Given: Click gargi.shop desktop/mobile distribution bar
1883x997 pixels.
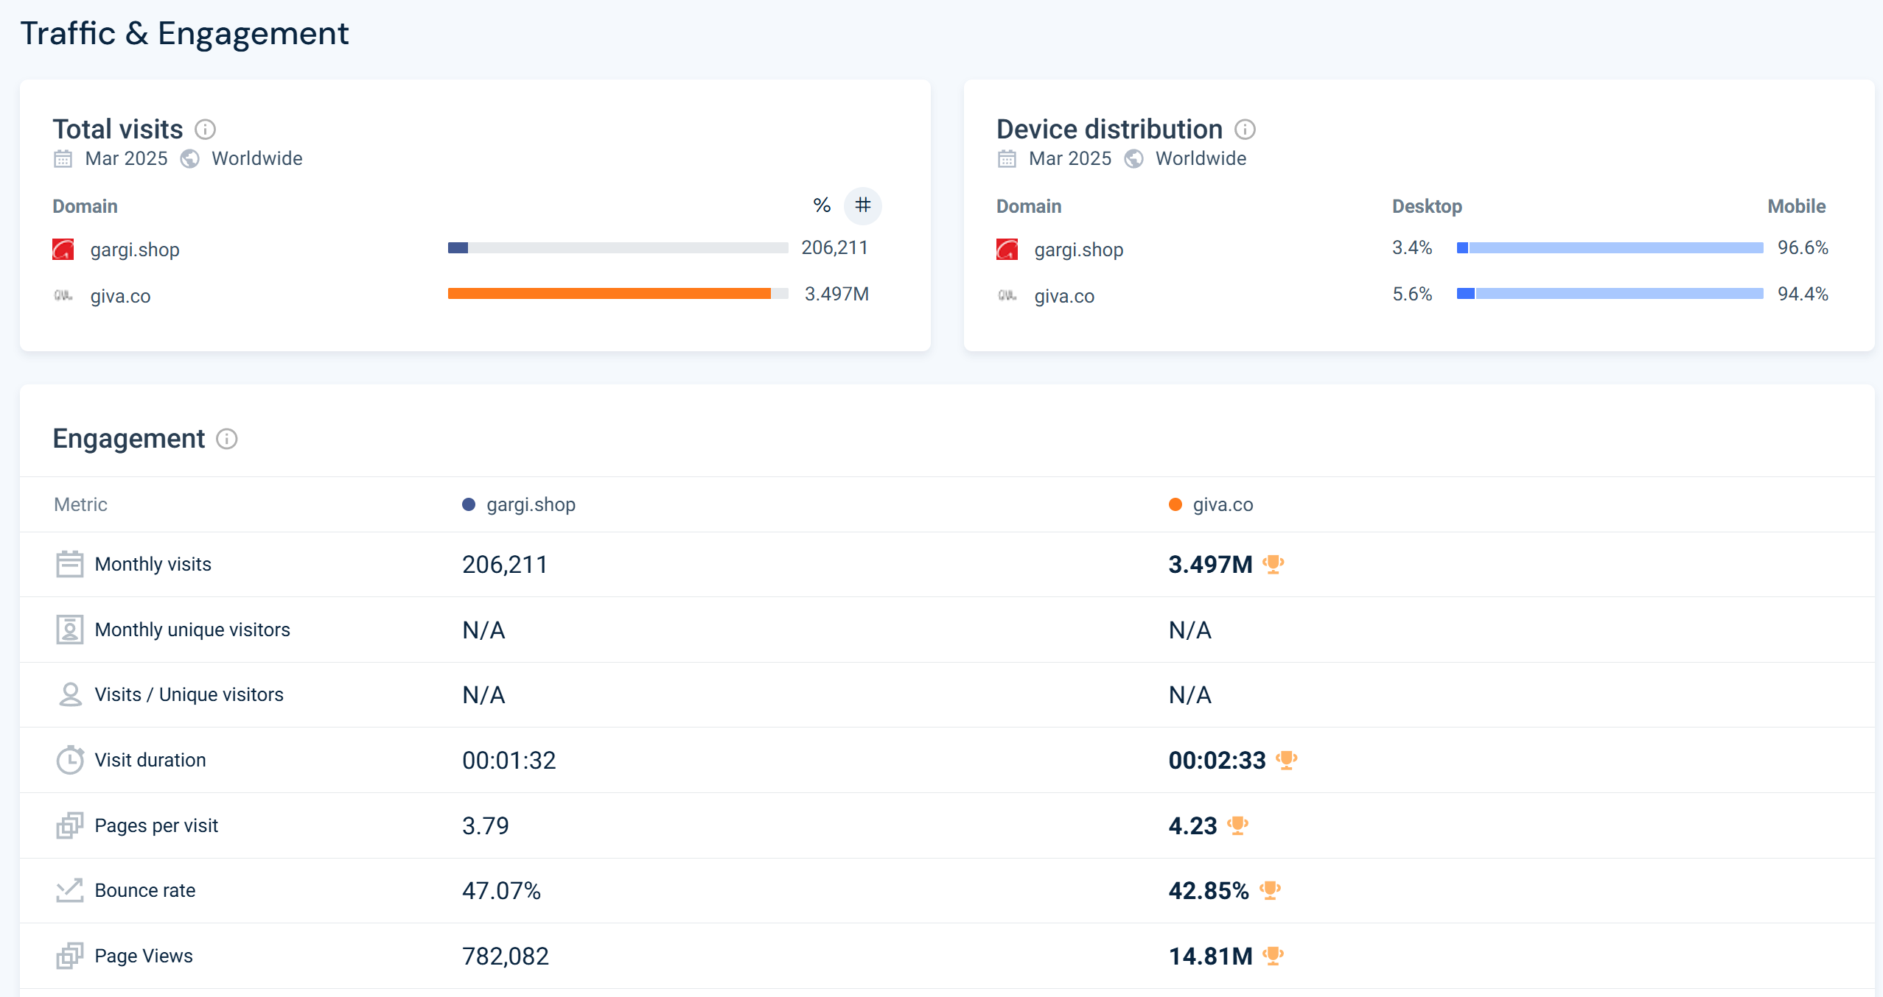Looking at the screenshot, I should click(1610, 248).
